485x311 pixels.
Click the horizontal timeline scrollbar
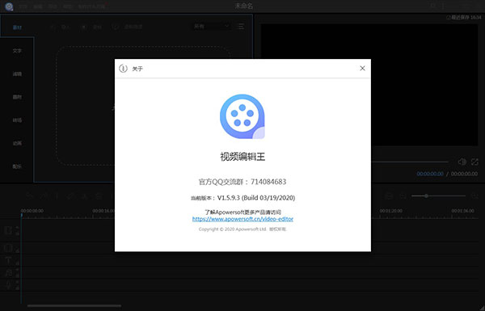tap(74, 305)
